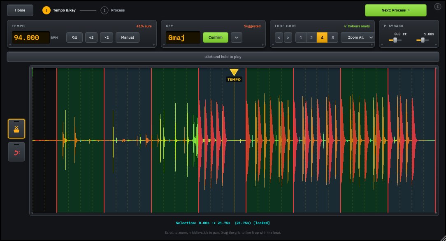Image resolution: width=446 pixels, height=241 pixels.
Task: Click the speed slider showing 1.00x
Action: point(423,40)
